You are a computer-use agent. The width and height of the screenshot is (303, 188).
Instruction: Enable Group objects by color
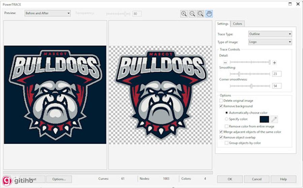(227, 143)
